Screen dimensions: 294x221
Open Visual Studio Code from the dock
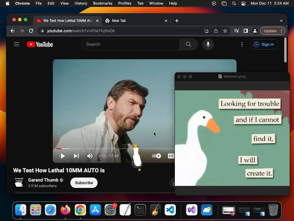(x=170, y=210)
